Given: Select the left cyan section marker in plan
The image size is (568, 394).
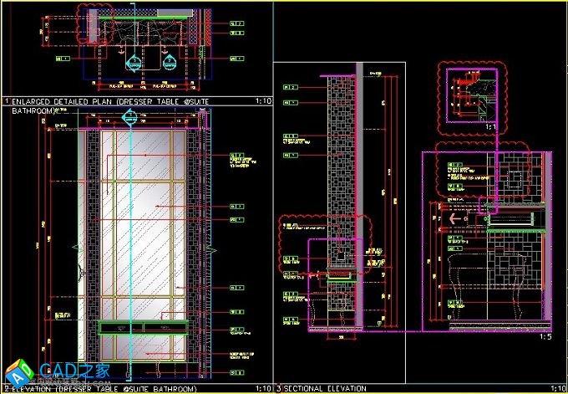Looking at the screenshot, I should (x=133, y=63).
